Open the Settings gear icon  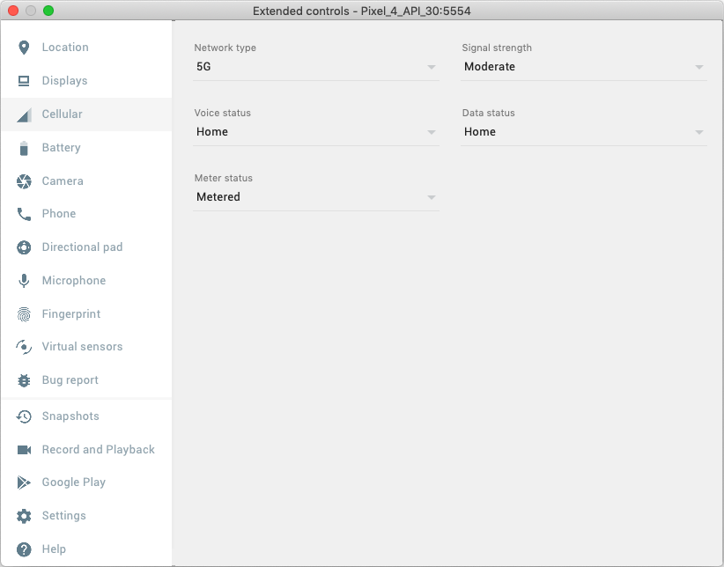tap(24, 516)
